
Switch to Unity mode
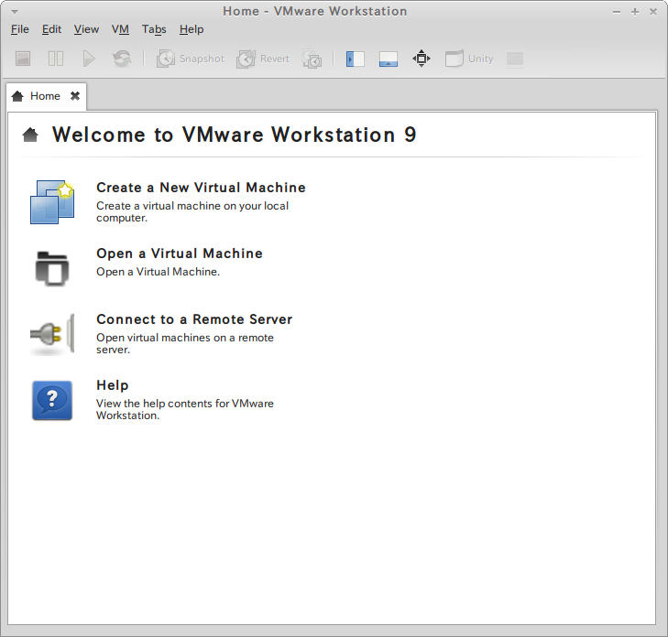[x=469, y=59]
